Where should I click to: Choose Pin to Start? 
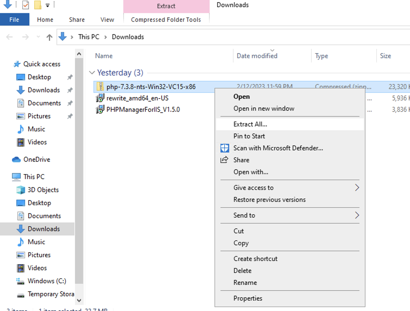[290, 136]
